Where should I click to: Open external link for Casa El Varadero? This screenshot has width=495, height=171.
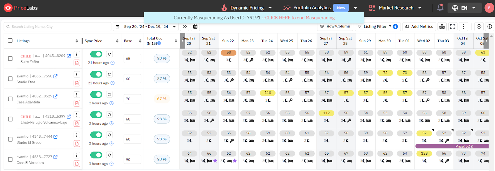click(55, 157)
